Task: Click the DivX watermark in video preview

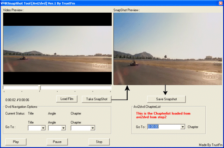Action: 100,66
